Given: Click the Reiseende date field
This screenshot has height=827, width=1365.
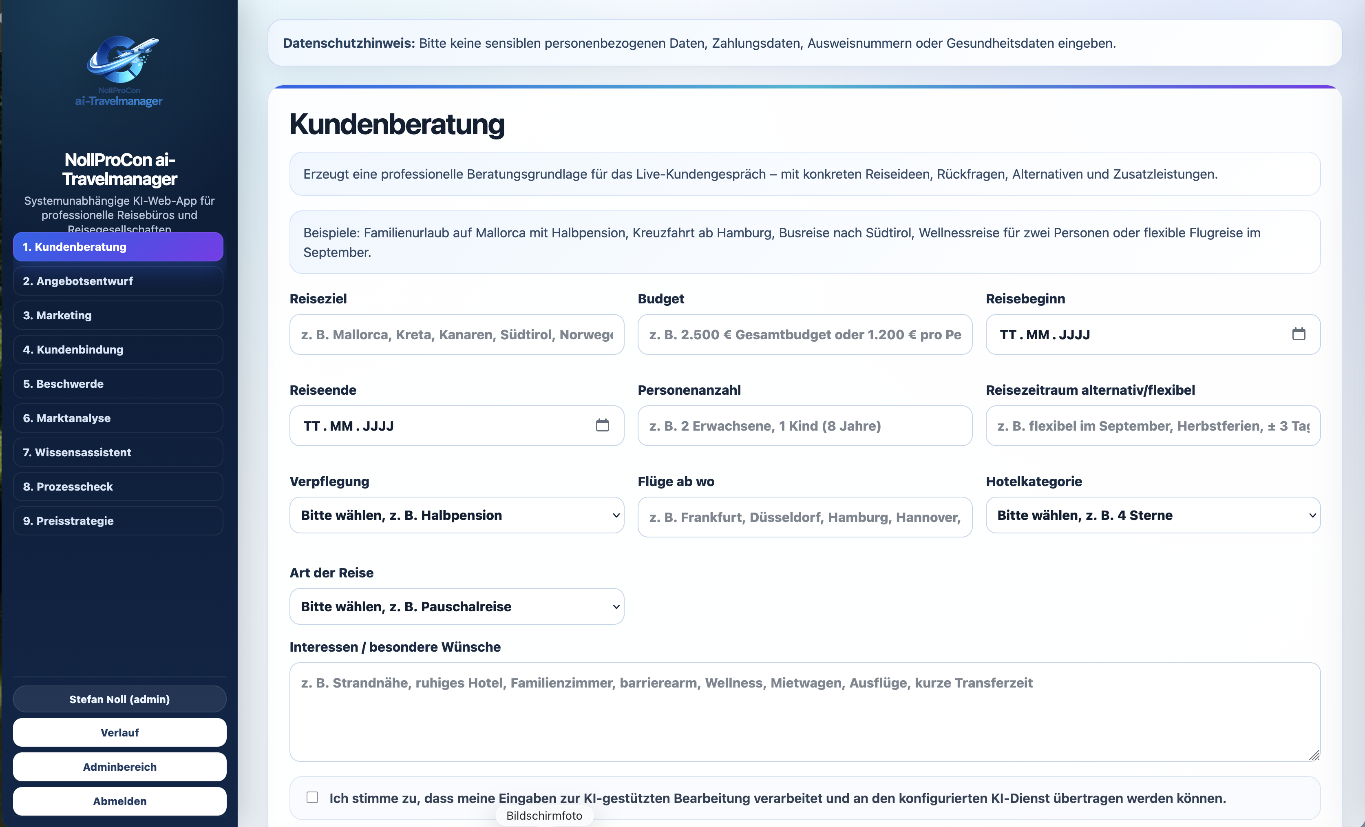Looking at the screenshot, I should 457,426.
